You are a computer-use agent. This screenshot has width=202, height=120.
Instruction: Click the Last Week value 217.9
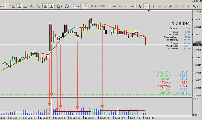[x=186, y=49]
